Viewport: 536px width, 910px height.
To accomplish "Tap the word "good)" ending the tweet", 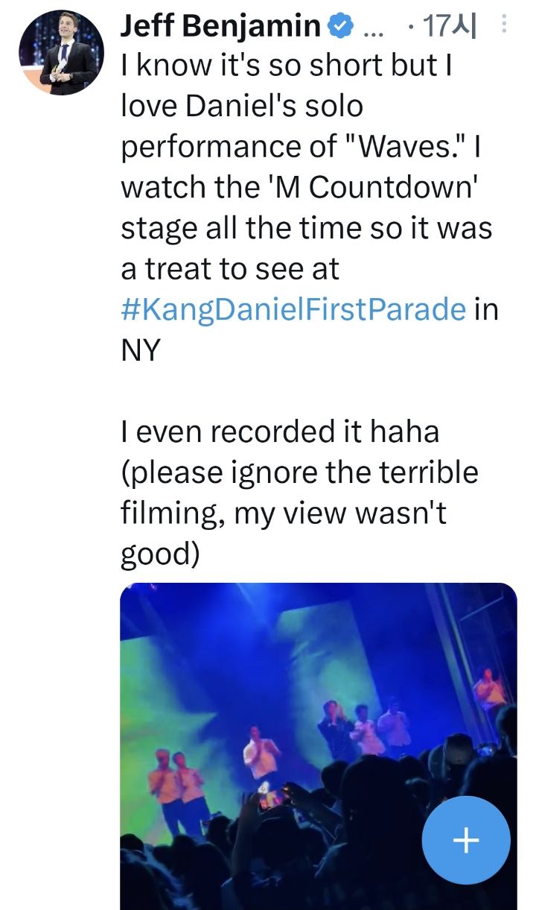I will [x=159, y=554].
